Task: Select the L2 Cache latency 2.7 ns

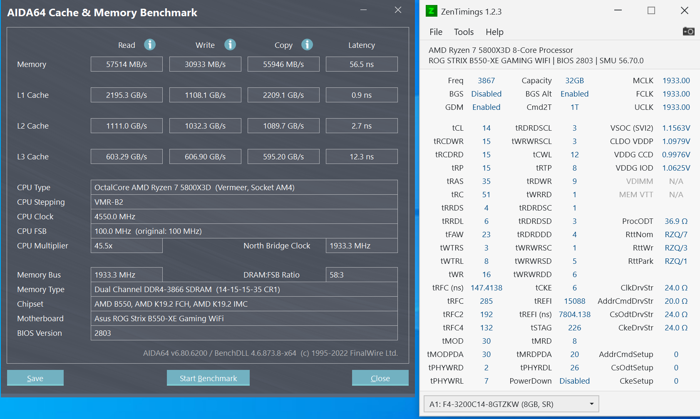Action: (362, 126)
